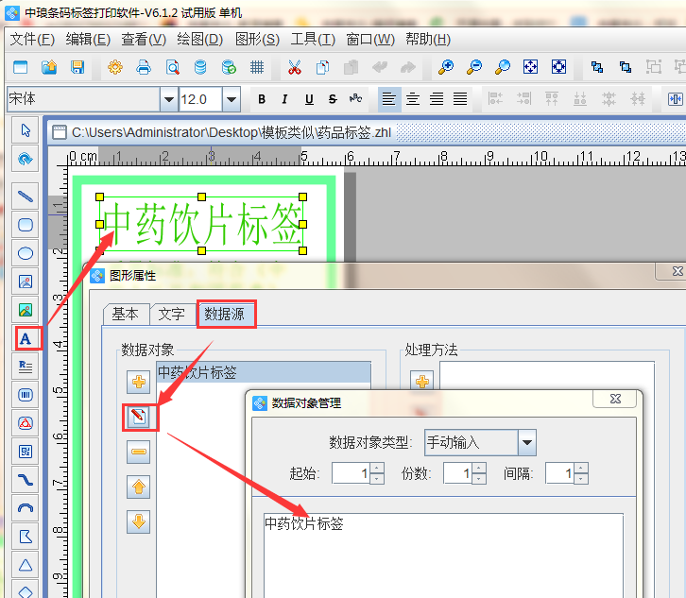Toggle underline text formatting

(309, 99)
